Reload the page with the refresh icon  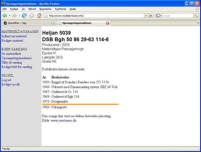pyautogui.click(x=24, y=15)
